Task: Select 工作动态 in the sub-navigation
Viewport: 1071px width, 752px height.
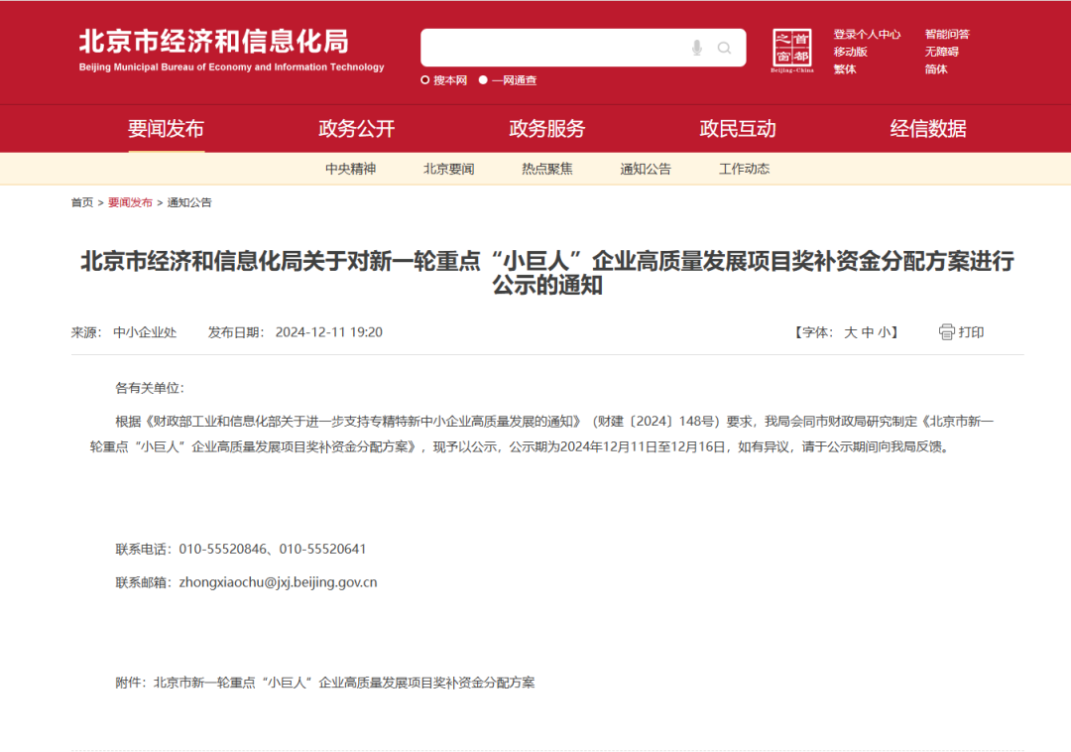Action: (742, 169)
